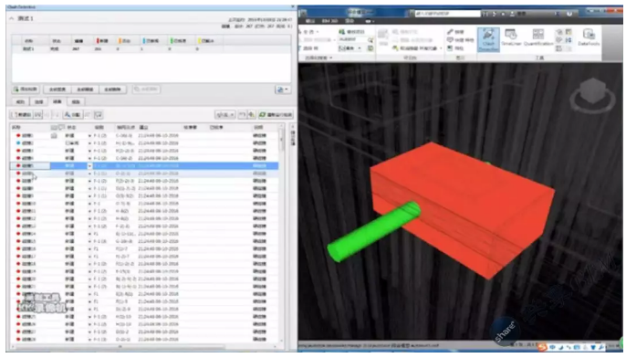Viewport: 626px width, 358px height.
Task: Switch to the 报告 report tab
Action: (x=76, y=102)
